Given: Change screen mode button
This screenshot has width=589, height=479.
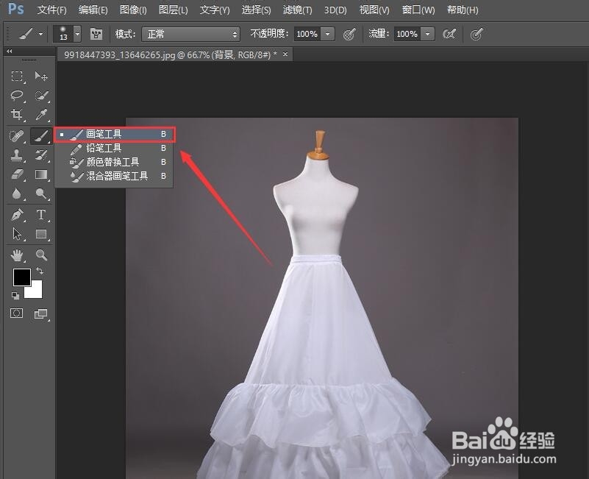Looking at the screenshot, I should pyautogui.click(x=41, y=313).
